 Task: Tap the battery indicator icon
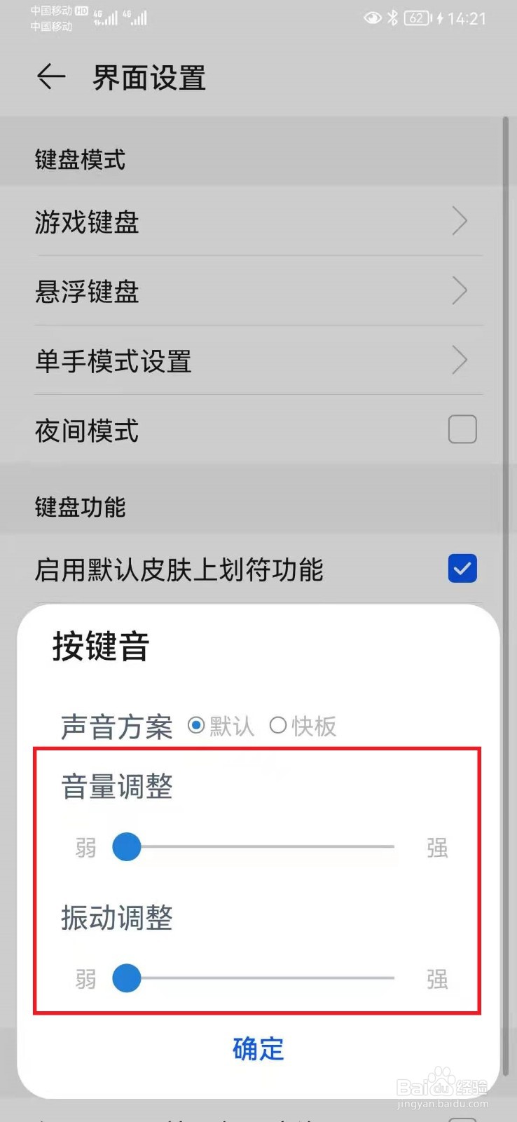click(419, 18)
